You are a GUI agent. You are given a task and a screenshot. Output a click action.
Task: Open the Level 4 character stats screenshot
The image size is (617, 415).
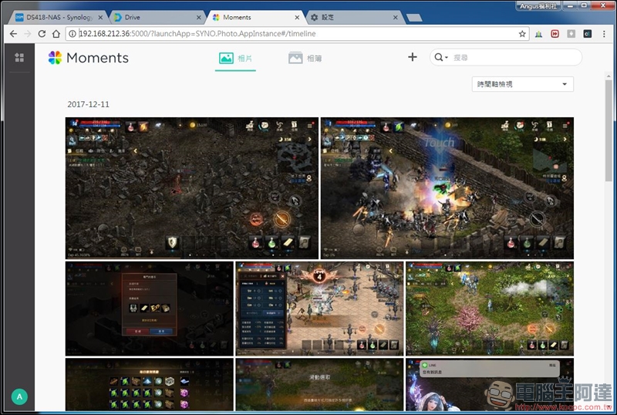(x=319, y=309)
